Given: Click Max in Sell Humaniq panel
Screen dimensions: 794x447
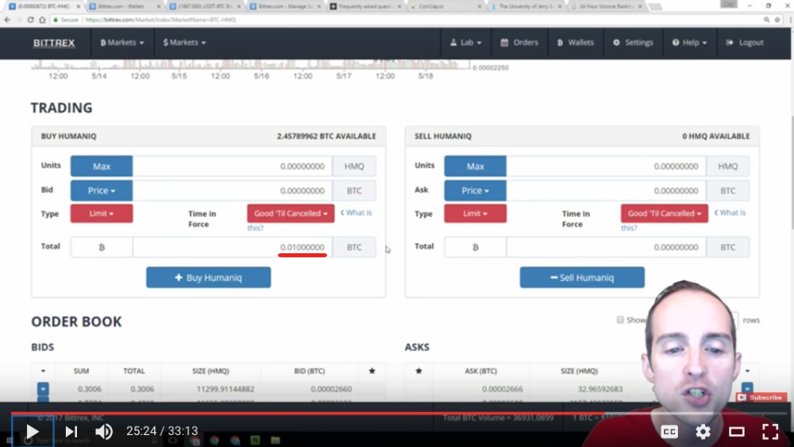Looking at the screenshot, I should click(x=475, y=166).
